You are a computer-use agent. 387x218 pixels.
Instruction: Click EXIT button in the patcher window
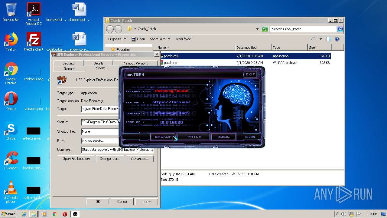point(250,74)
